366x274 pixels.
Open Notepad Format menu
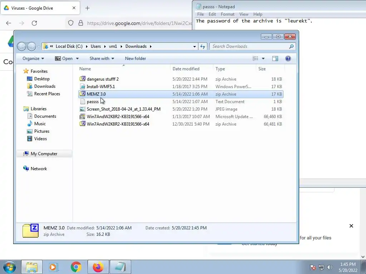coord(228,14)
